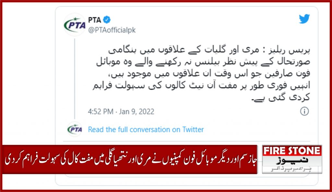Click the gray thread line under avatar

(x=75, y=78)
